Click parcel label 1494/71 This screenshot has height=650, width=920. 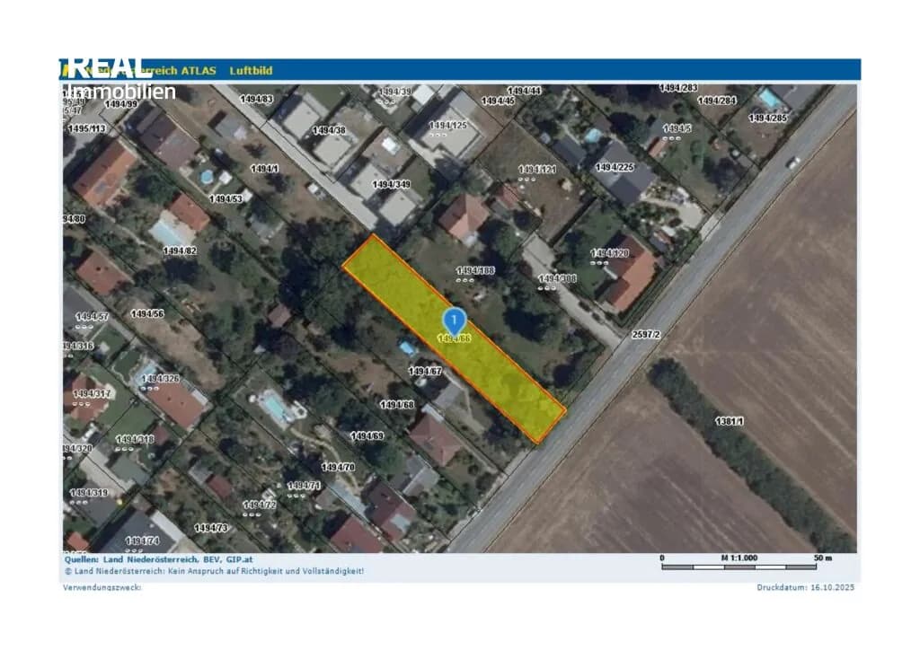pyautogui.click(x=304, y=487)
